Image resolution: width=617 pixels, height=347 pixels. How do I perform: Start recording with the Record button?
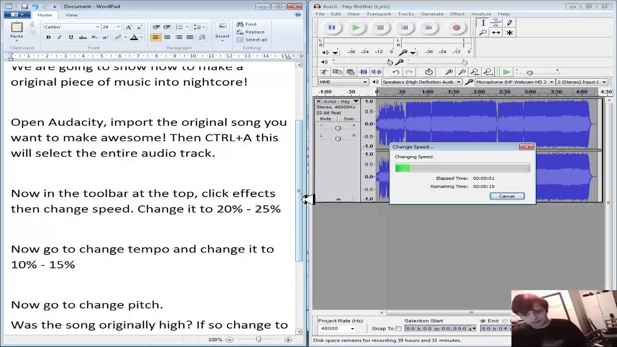(456, 27)
